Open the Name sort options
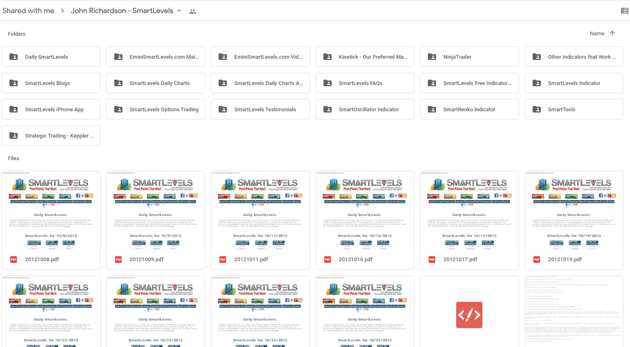Viewport: 630px width, 347px height. coord(597,34)
